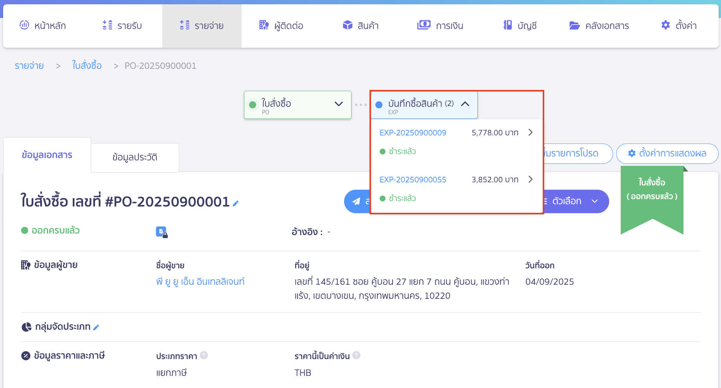Collapse the บันทึกซื้อสินค้า (2) panel
Image resolution: width=721 pixels, height=388 pixels.
click(465, 104)
